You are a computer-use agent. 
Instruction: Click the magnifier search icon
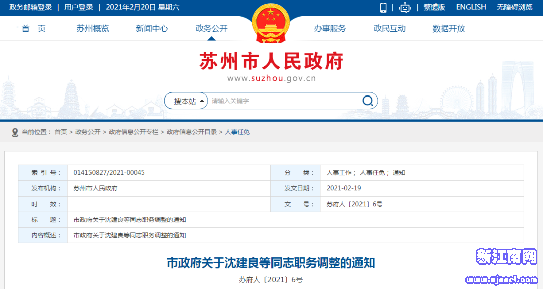point(368,101)
